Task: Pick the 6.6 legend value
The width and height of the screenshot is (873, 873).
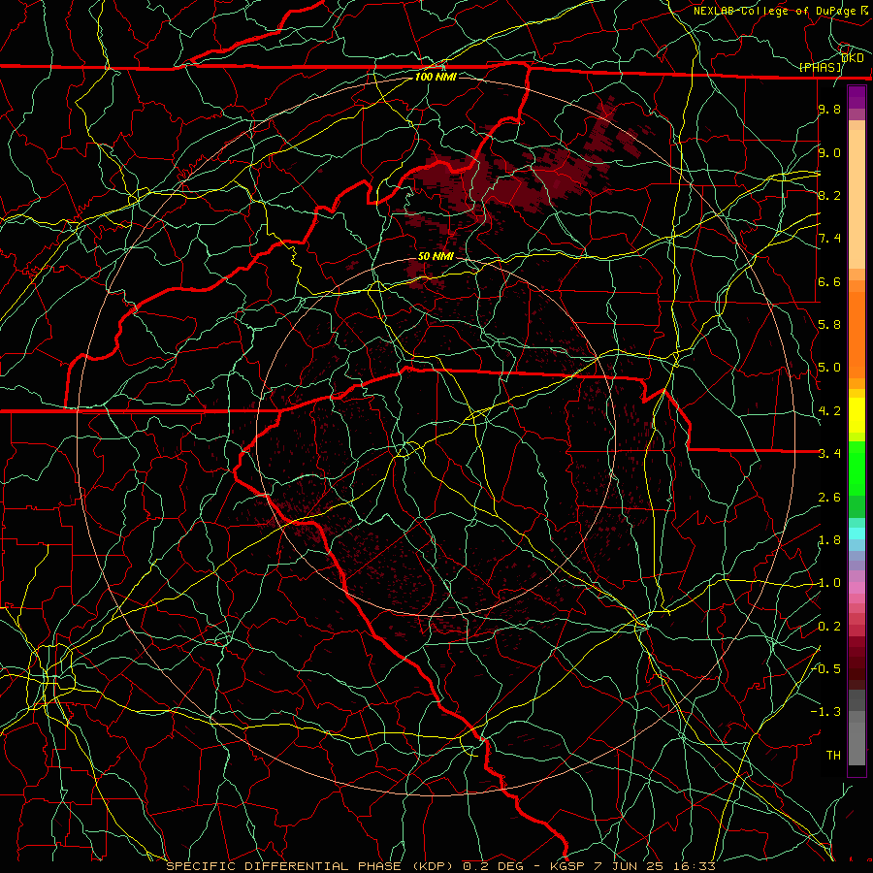Action: (829, 281)
